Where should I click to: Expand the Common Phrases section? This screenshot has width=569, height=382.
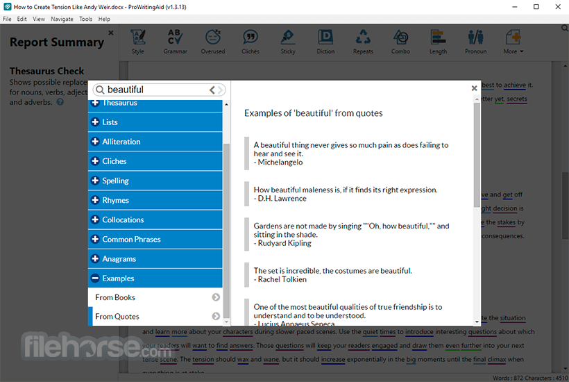pyautogui.click(x=155, y=240)
